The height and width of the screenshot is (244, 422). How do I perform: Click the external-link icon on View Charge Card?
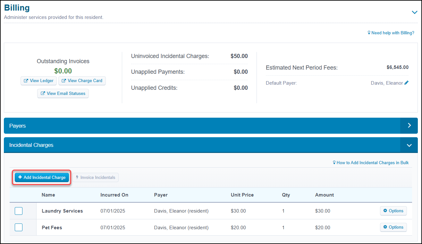pyautogui.click(x=64, y=81)
